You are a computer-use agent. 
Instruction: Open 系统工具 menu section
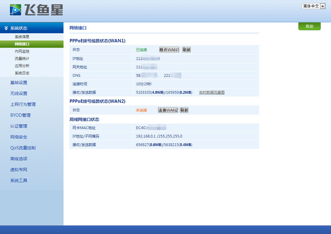pos(19,181)
